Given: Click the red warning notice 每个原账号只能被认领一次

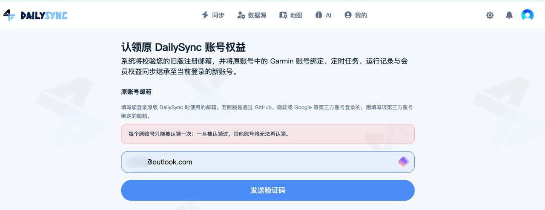Looking at the screenshot, I should (268, 134).
